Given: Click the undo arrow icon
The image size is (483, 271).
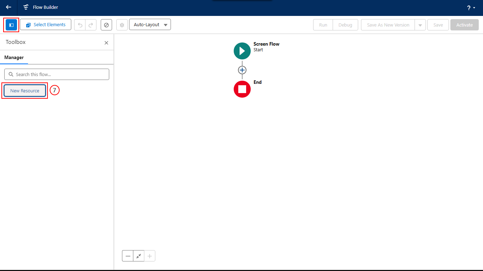Looking at the screenshot, I should tap(80, 25).
